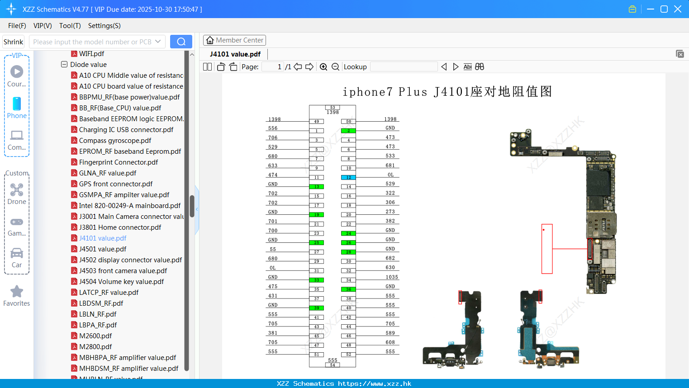Open GPS front connector.pdf
The width and height of the screenshot is (689, 388).
(x=116, y=184)
